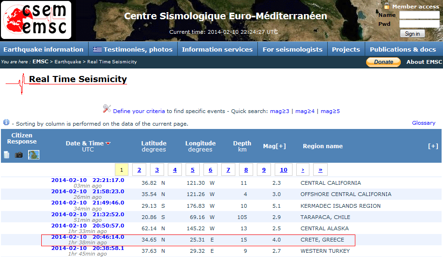Image resolution: width=443 pixels, height=257 pixels.
Task: Open the Crete, Greece earthquake date link
Action: point(88,237)
